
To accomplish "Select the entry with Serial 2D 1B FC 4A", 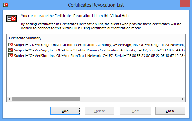I will [x=97, y=50].
